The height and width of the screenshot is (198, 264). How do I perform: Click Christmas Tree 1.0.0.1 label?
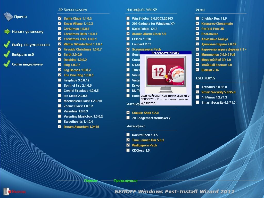(x=80, y=39)
